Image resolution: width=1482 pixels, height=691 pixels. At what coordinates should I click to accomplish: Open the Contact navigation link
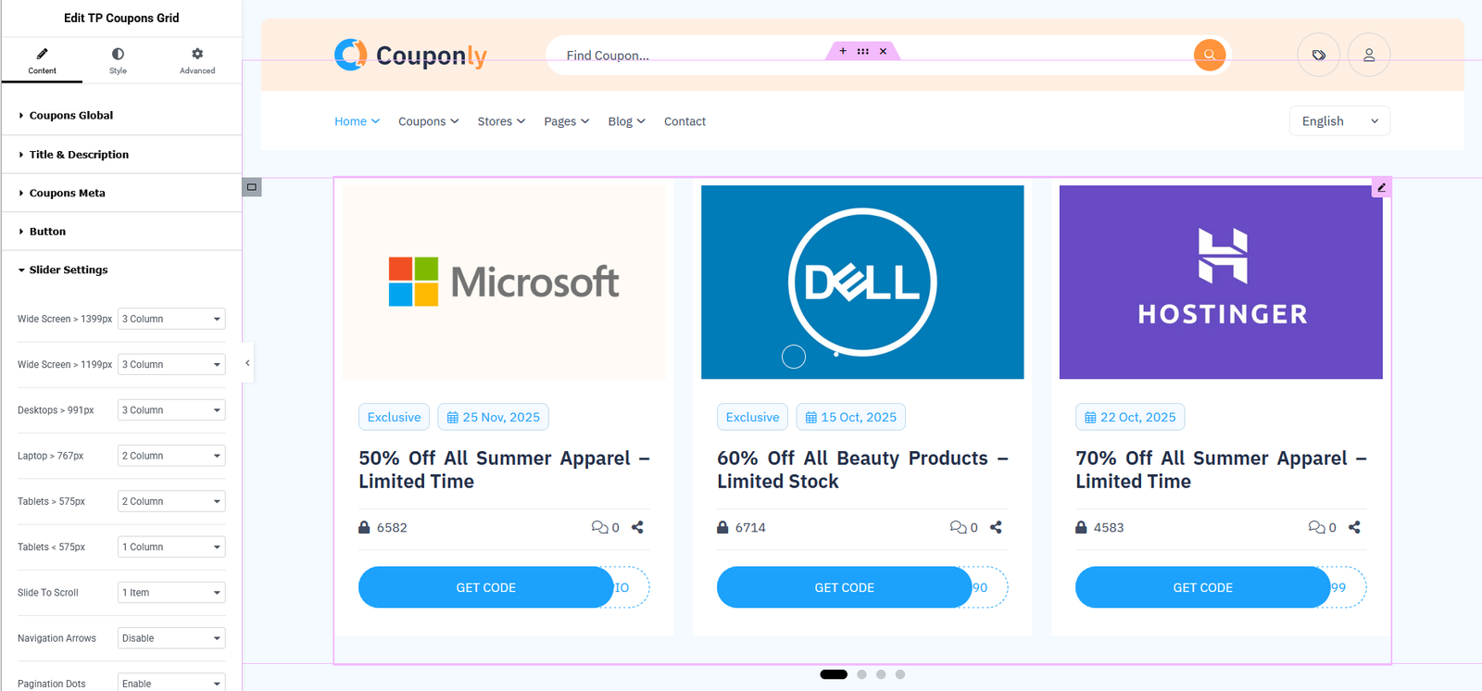(x=684, y=121)
